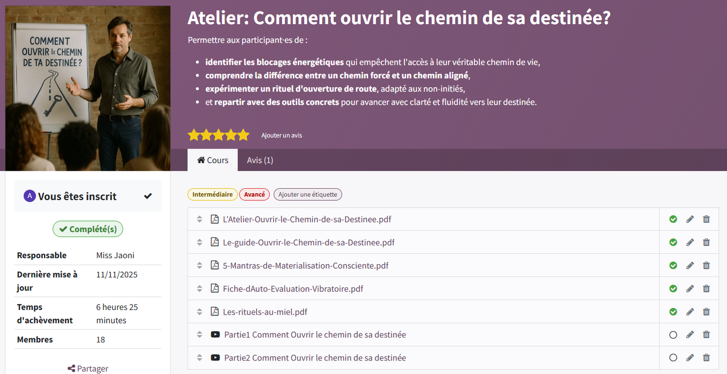Switch to the Avis (1) tab

click(x=260, y=160)
